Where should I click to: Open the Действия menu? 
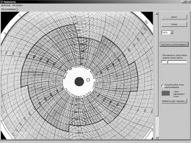(6, 6)
